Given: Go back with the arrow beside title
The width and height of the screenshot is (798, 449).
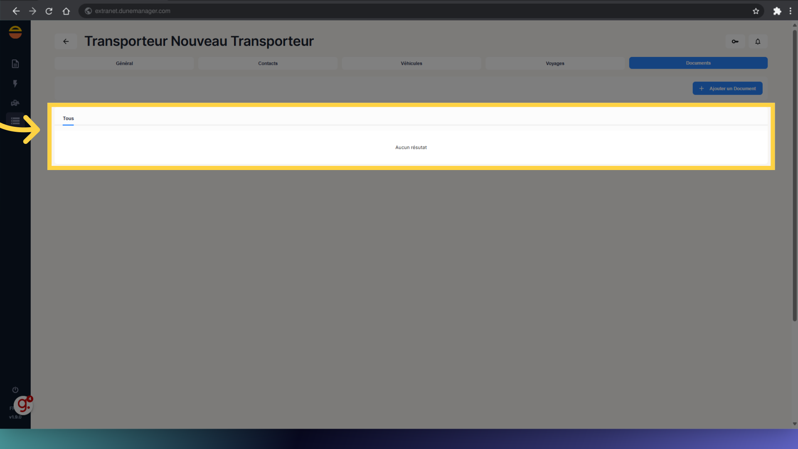Looking at the screenshot, I should (x=66, y=42).
